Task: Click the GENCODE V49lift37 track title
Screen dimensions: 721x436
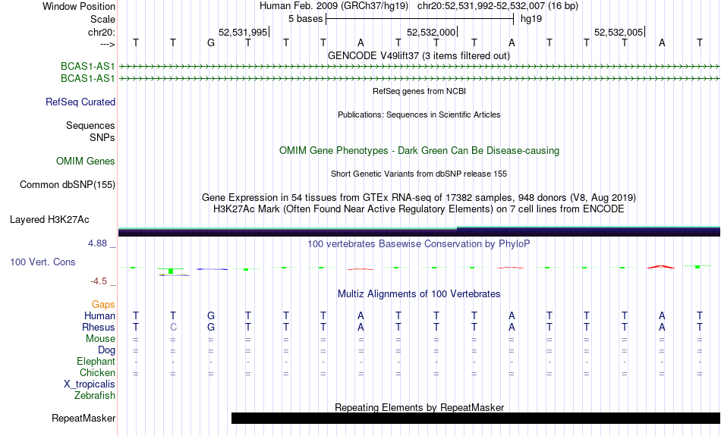Action: (419, 55)
